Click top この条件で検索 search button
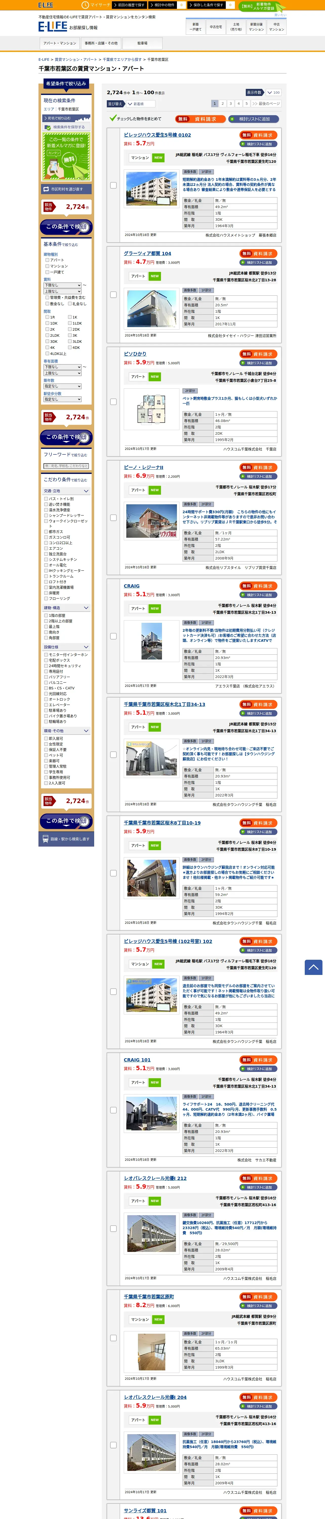This screenshot has width=325, height=1519. (x=66, y=227)
